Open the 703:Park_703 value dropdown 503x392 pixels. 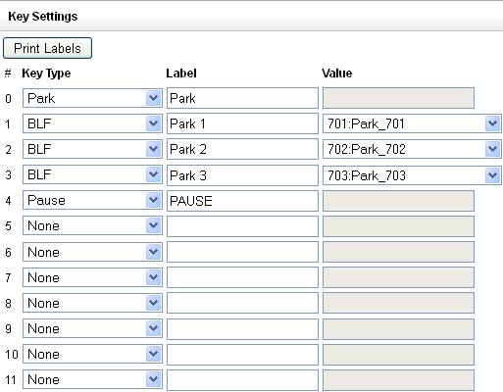412,175
